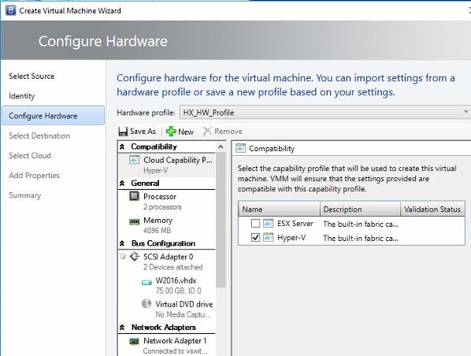Click the Hyper-V profile icon
The image size is (471, 356).
(269, 237)
